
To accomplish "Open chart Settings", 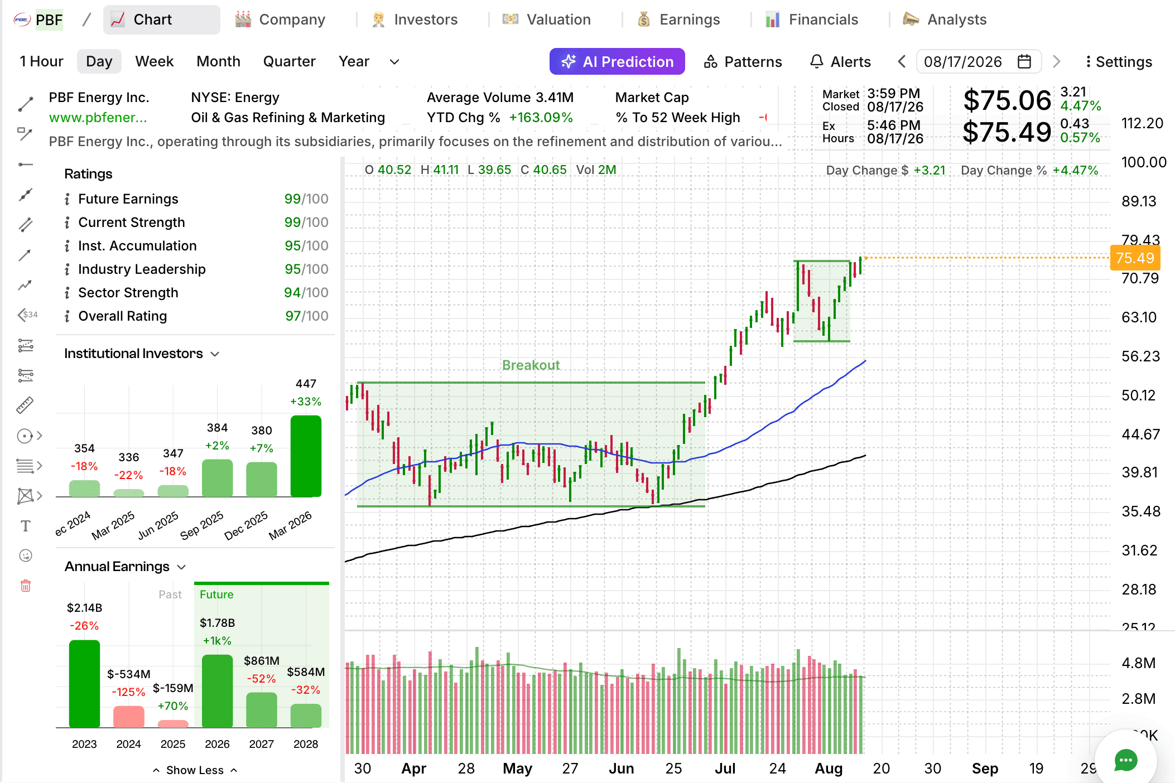I will click(x=1118, y=61).
